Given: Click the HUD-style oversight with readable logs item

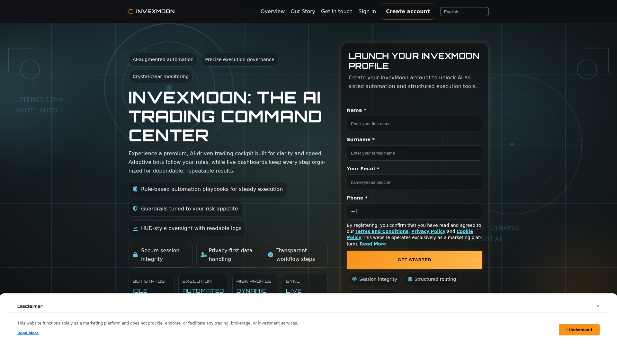Looking at the screenshot, I should [187, 228].
